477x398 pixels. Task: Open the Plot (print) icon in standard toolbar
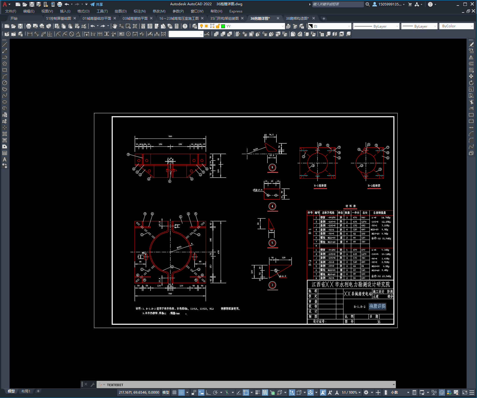pos(29,26)
